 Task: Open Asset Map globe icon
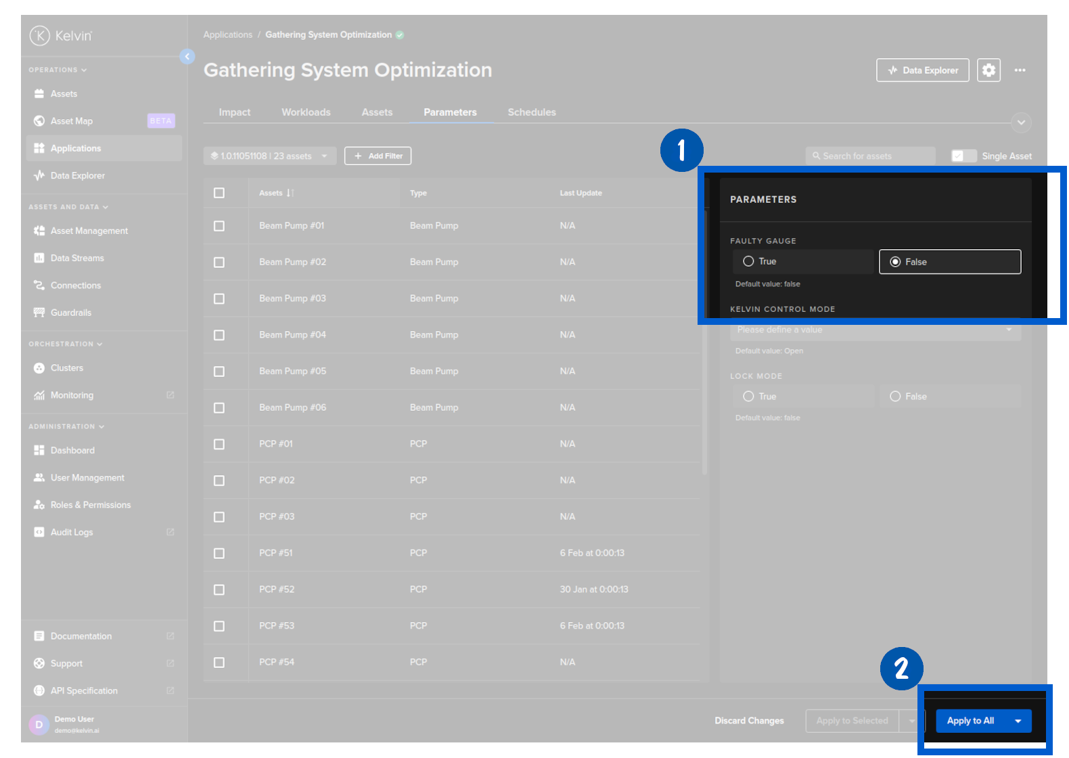[x=39, y=121]
